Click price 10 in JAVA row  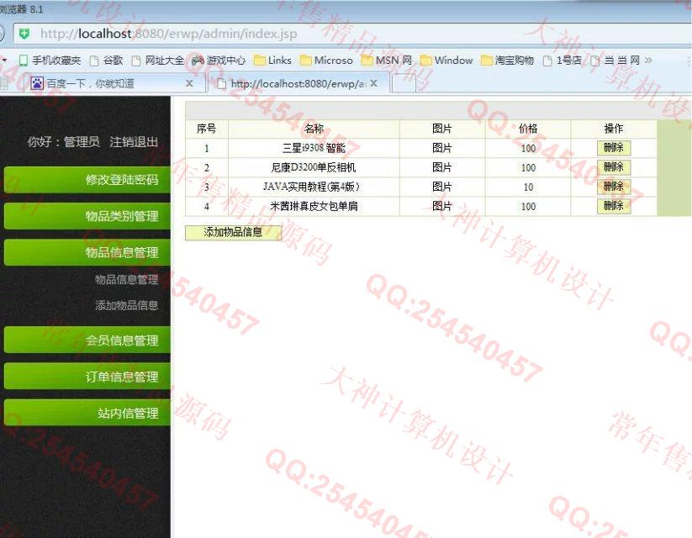(528, 187)
